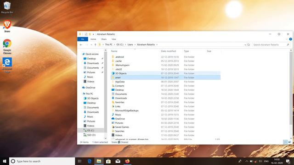Screen dimensions: 294x165
Task: Click This PC in address breadcrumb
Action: coord(108,45)
